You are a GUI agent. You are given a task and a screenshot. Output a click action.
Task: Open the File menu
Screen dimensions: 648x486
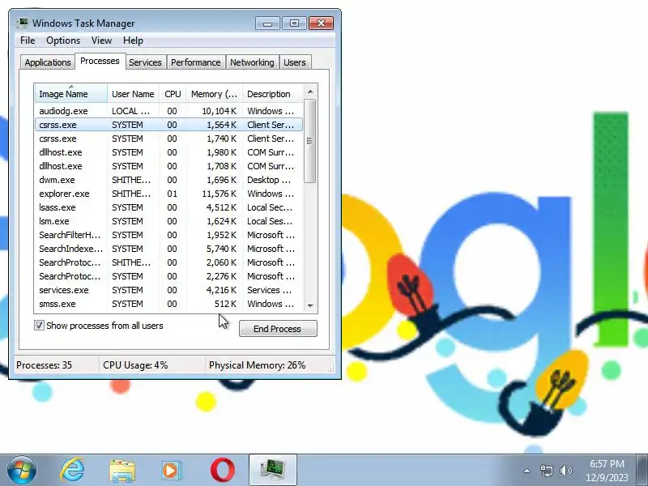pos(28,40)
